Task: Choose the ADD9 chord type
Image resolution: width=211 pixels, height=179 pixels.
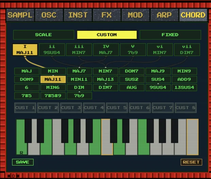Action: [x=184, y=79]
